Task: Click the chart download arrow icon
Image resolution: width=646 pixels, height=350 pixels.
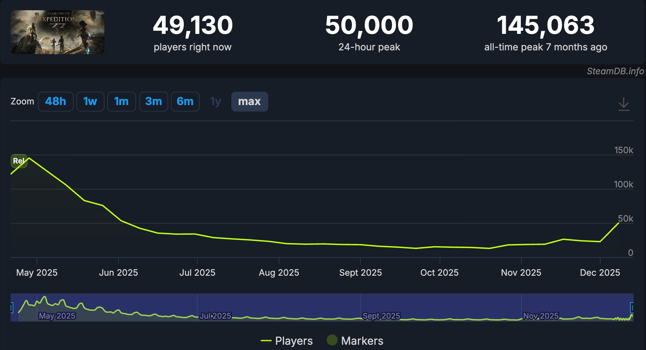Action: point(624,104)
